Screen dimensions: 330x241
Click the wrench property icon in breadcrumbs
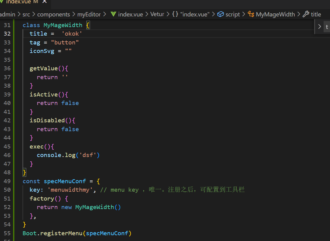click(x=306, y=14)
